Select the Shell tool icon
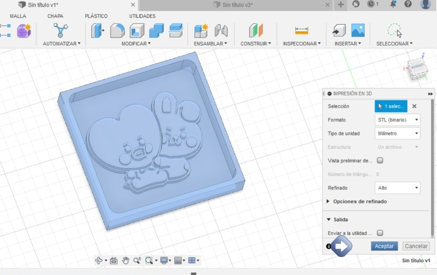 pyautogui.click(x=137, y=30)
